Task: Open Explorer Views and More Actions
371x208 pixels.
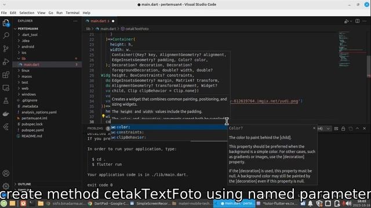Action: point(75,21)
